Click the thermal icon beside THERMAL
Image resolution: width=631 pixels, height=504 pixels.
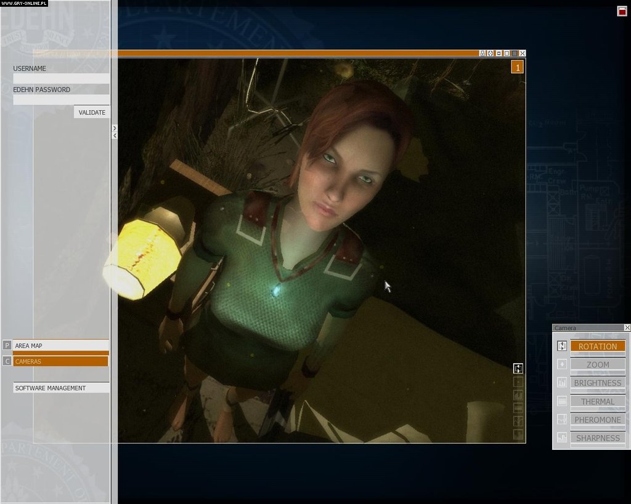[561, 401]
